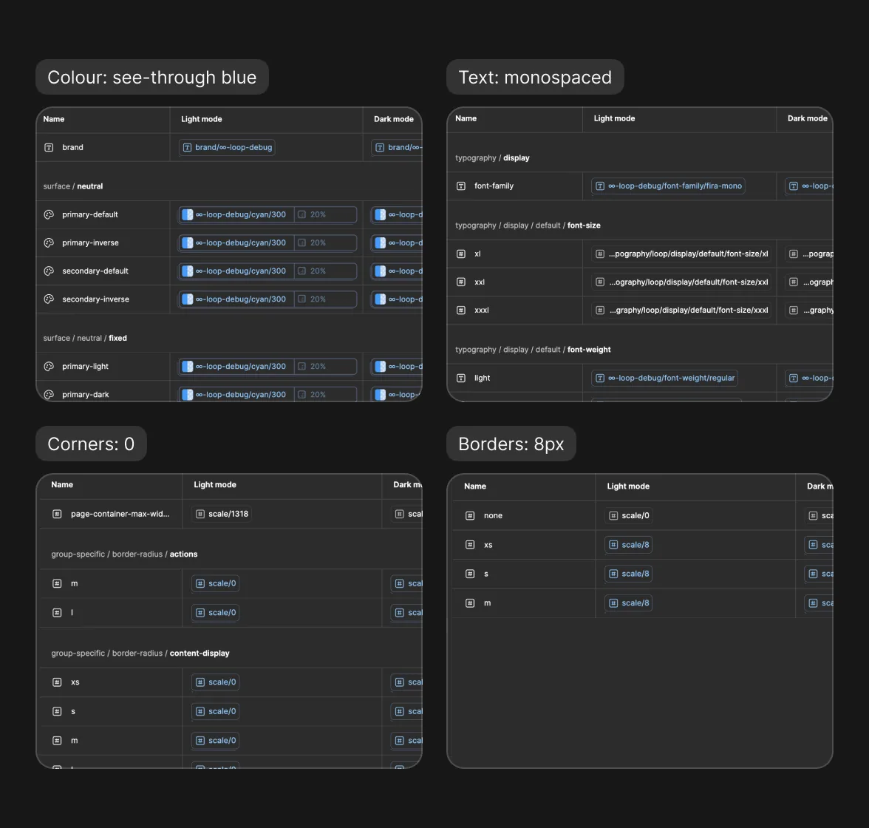Image resolution: width=869 pixels, height=828 pixels.
Task: Click the cyan swatch in primary-default Light mode
Action: point(188,214)
